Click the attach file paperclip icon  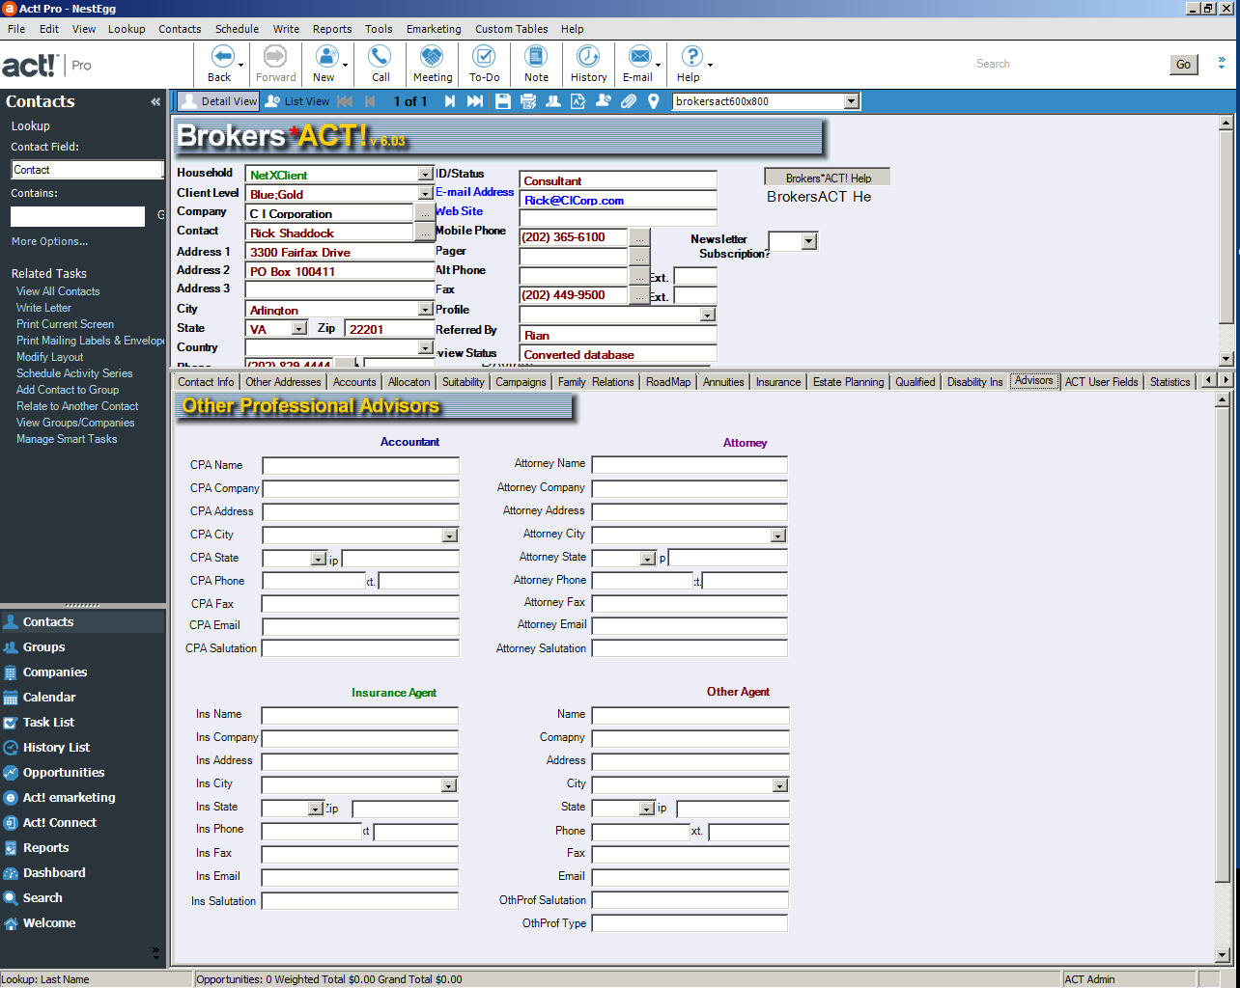629,101
